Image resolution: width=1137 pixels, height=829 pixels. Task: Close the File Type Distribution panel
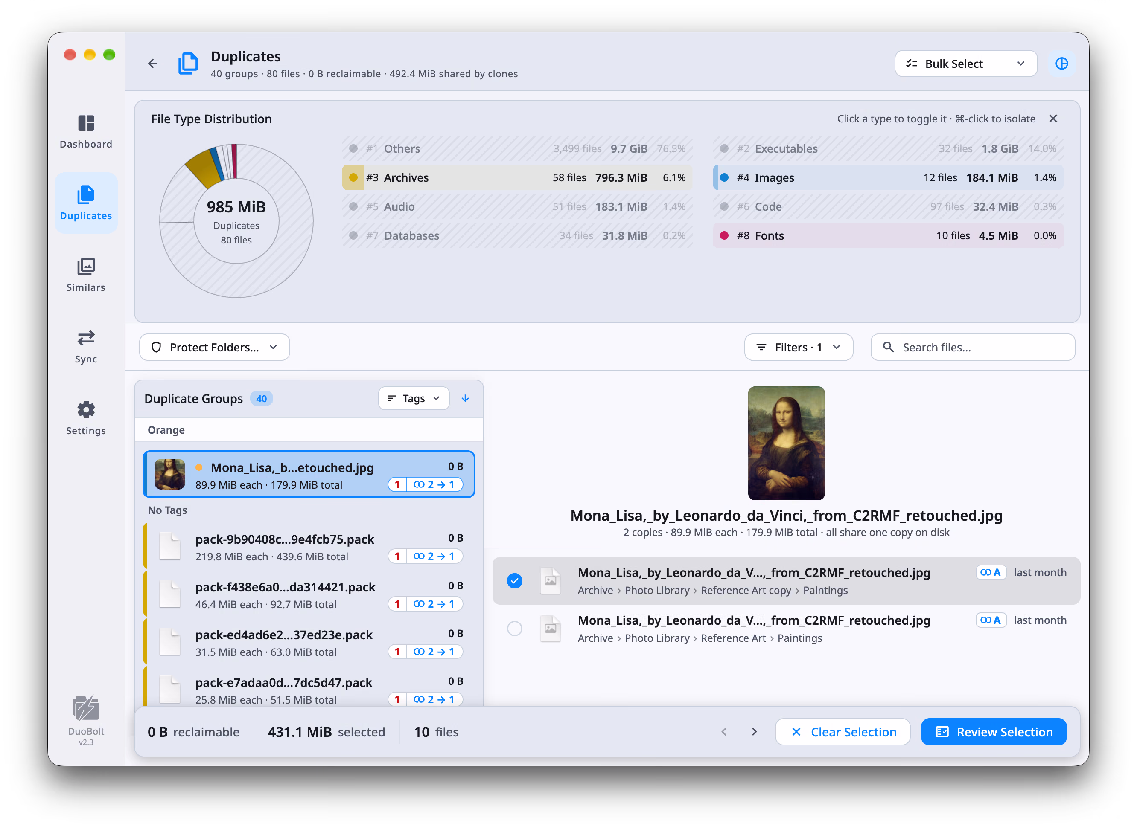coord(1052,119)
